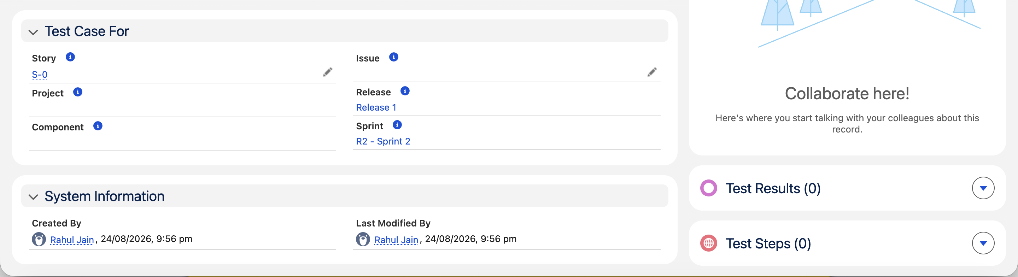
Task: Click the Project field info icon
Action: (78, 92)
